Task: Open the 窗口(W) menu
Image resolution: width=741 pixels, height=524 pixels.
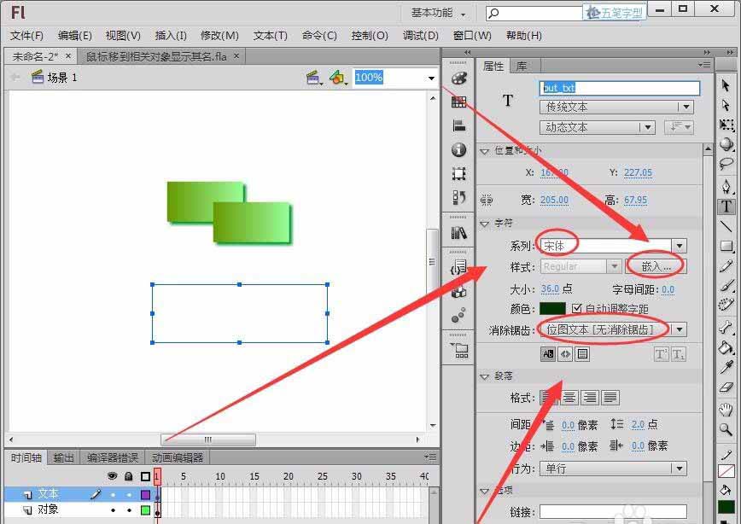Action: click(471, 36)
